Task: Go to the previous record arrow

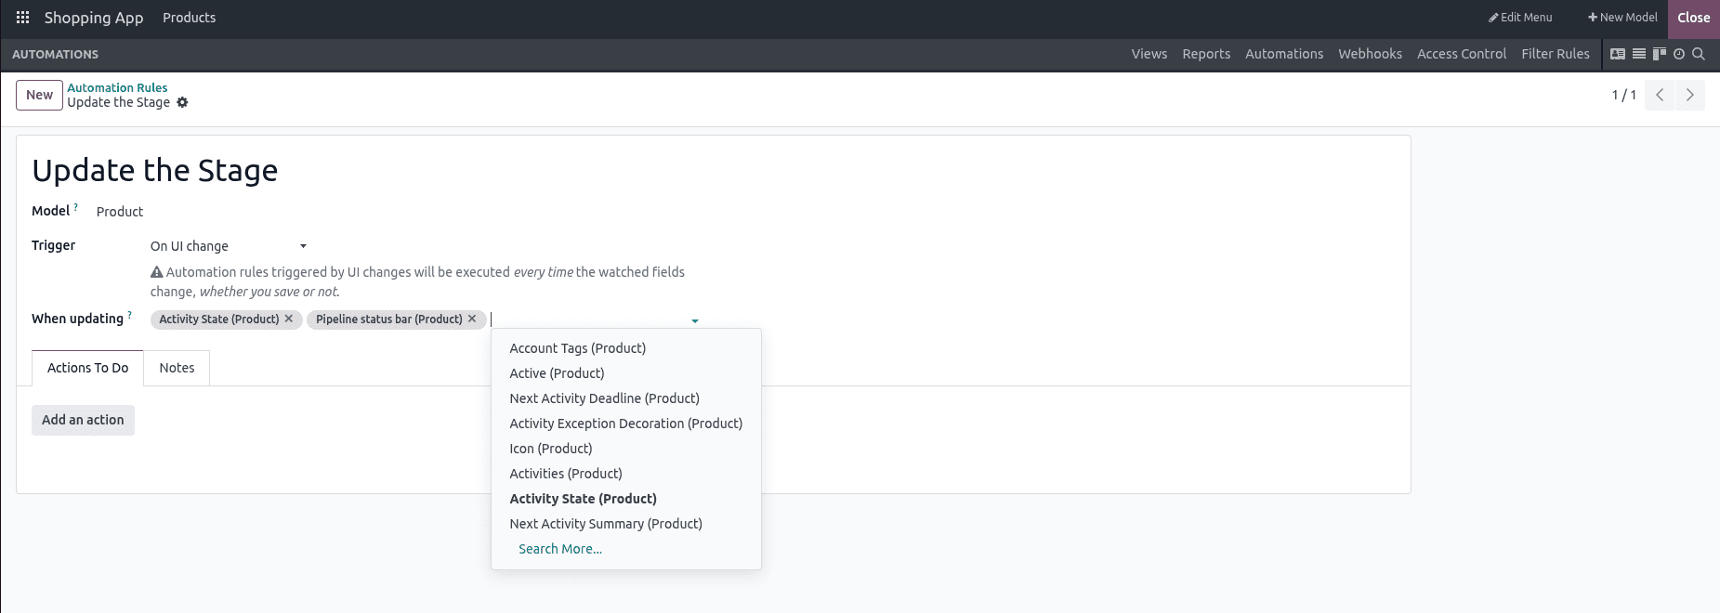Action: [x=1660, y=95]
